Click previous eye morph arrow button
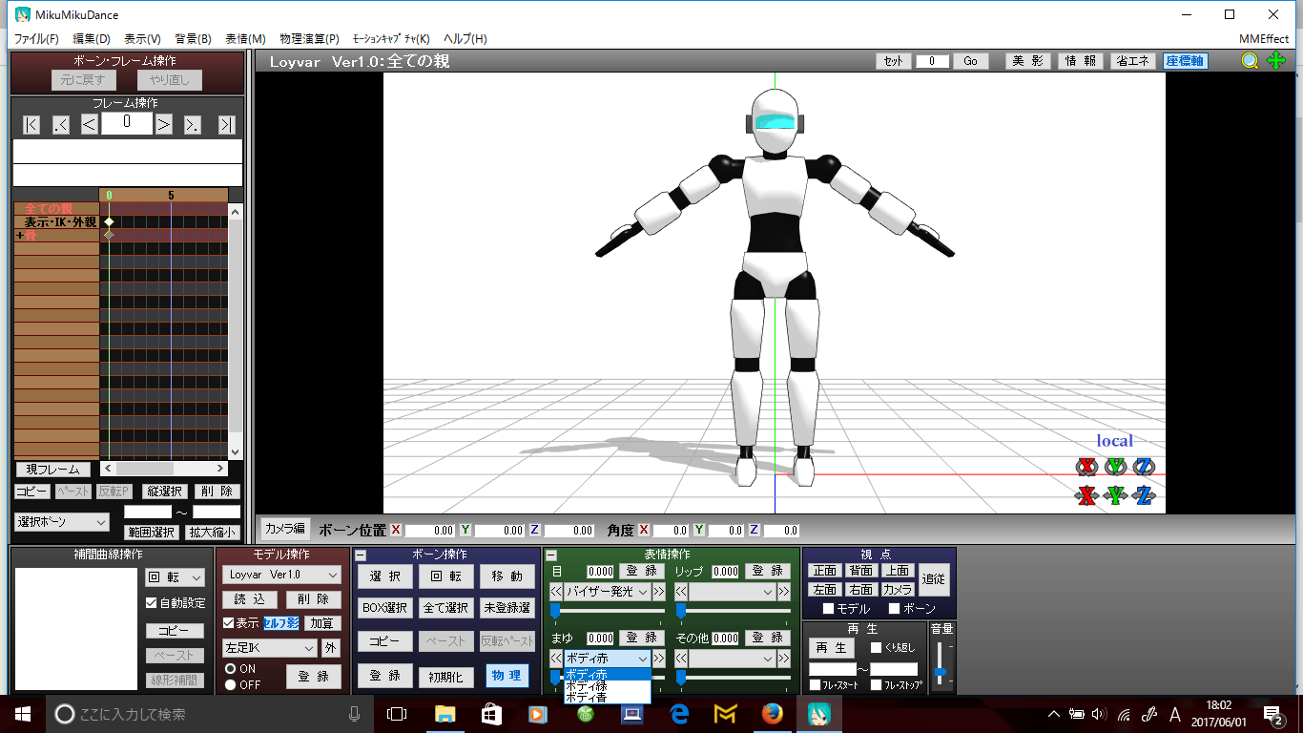This screenshot has width=1303, height=733. point(556,592)
